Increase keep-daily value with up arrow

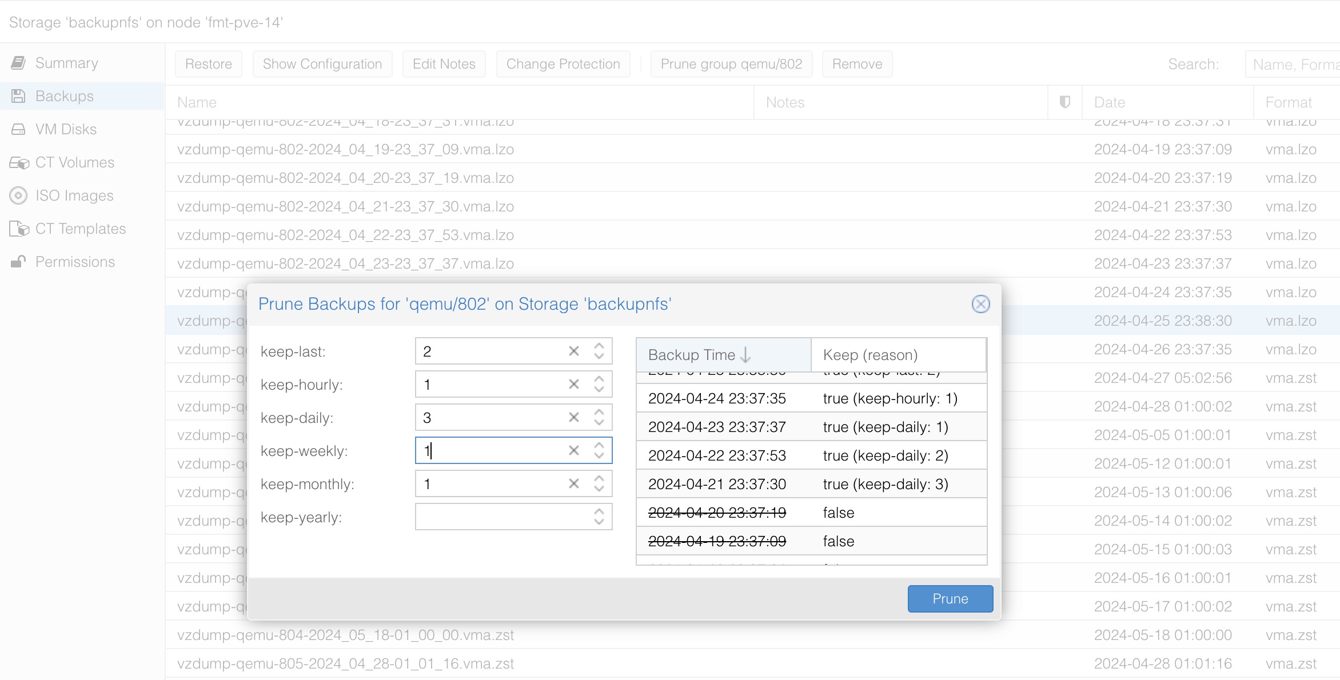[599, 412]
